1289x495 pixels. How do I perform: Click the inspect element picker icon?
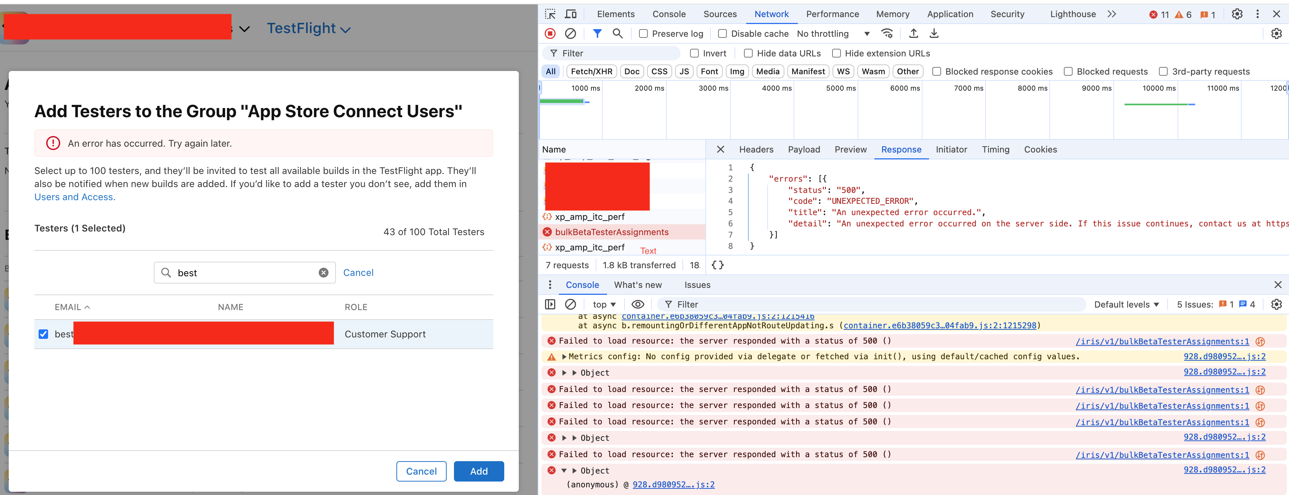550,14
